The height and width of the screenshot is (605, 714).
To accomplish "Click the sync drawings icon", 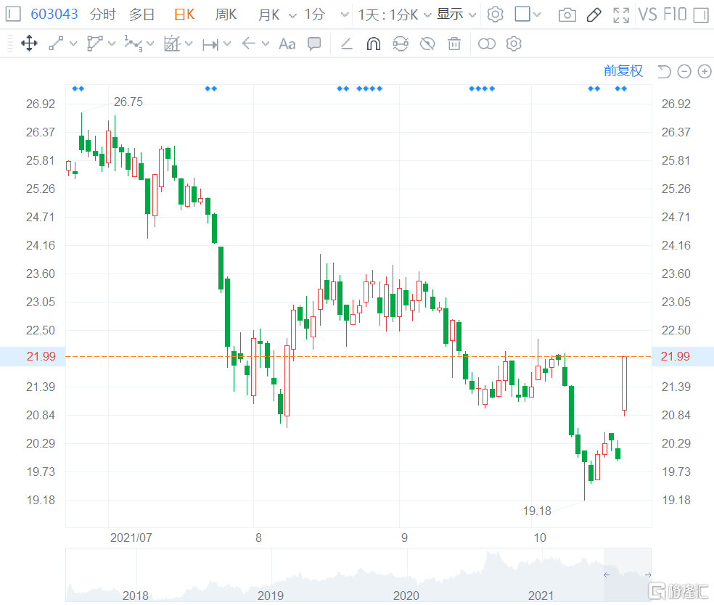I will (x=401, y=44).
